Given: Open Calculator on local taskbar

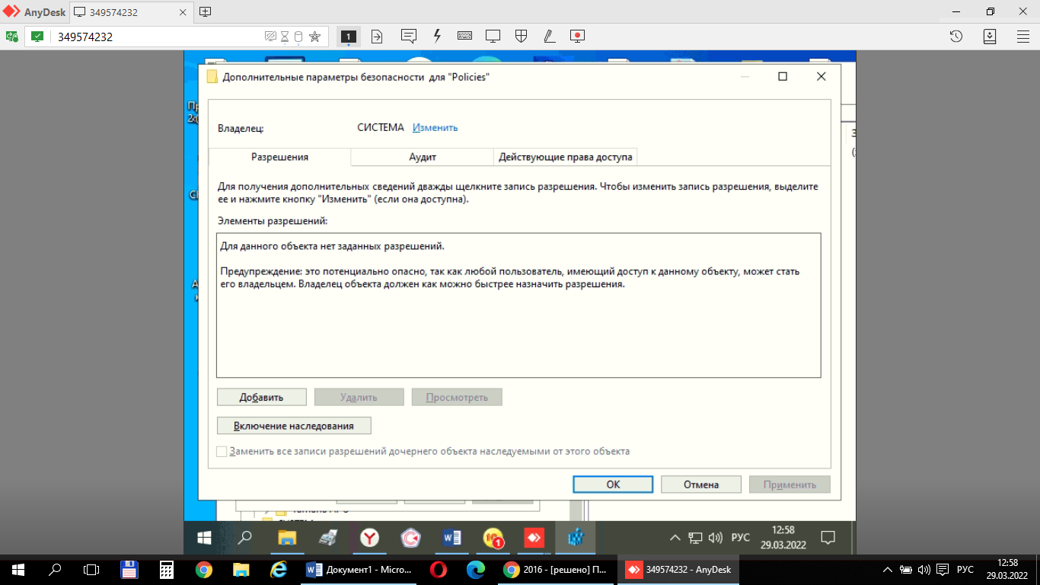Looking at the screenshot, I should [167, 569].
